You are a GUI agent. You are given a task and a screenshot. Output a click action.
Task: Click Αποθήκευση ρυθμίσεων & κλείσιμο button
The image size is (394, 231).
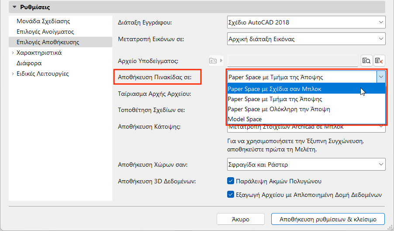point(328,219)
